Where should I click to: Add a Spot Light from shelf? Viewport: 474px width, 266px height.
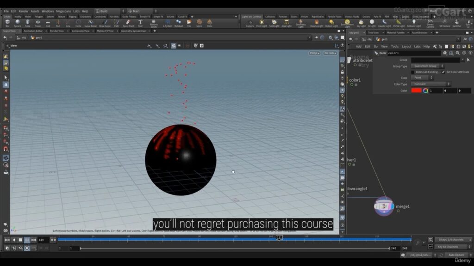tap(274, 24)
